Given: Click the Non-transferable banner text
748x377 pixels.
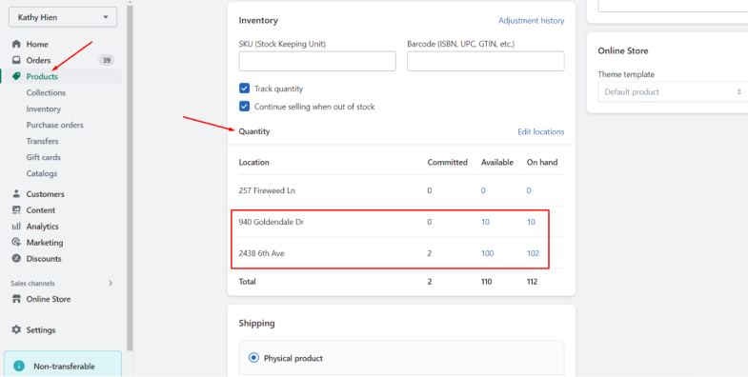Looking at the screenshot, I should click(x=64, y=367).
